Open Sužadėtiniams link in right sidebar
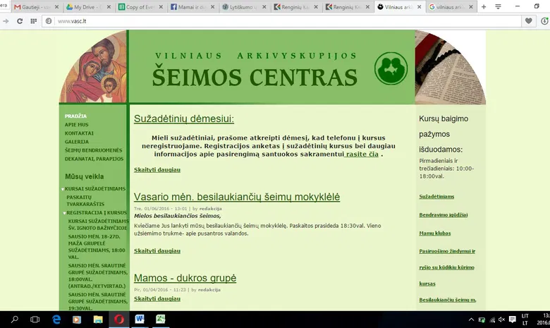 point(436,197)
